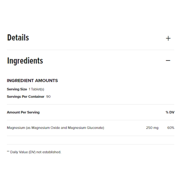Click the Details section heading
The image size is (181, 181).
click(18, 38)
